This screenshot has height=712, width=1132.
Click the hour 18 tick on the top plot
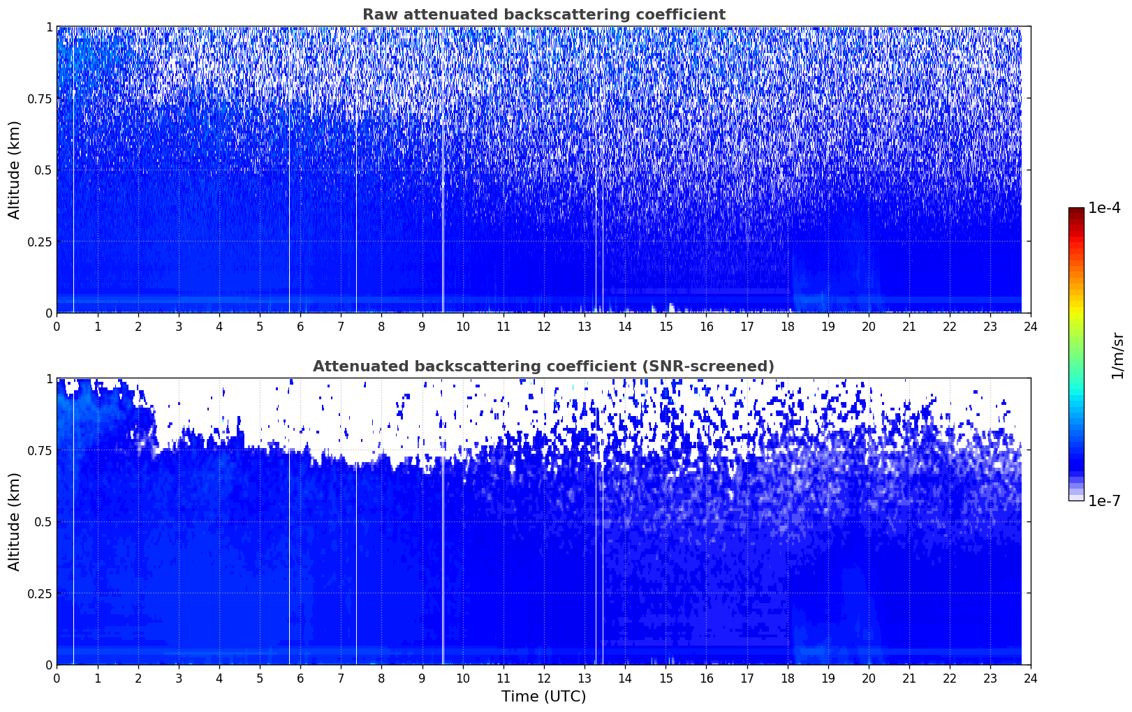[x=787, y=327]
